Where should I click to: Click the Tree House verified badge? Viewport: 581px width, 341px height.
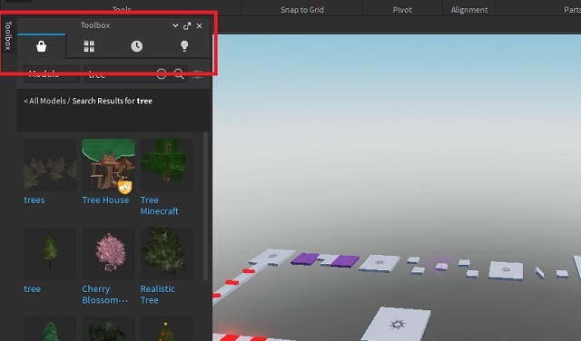coord(125,187)
